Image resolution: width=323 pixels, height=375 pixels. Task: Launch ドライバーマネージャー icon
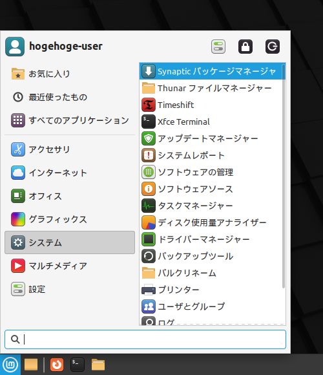coord(149,239)
